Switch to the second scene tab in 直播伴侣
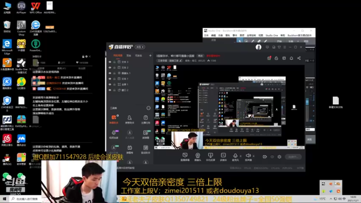Viewport: 361px width, 203px height. pyautogui.click(x=129, y=55)
